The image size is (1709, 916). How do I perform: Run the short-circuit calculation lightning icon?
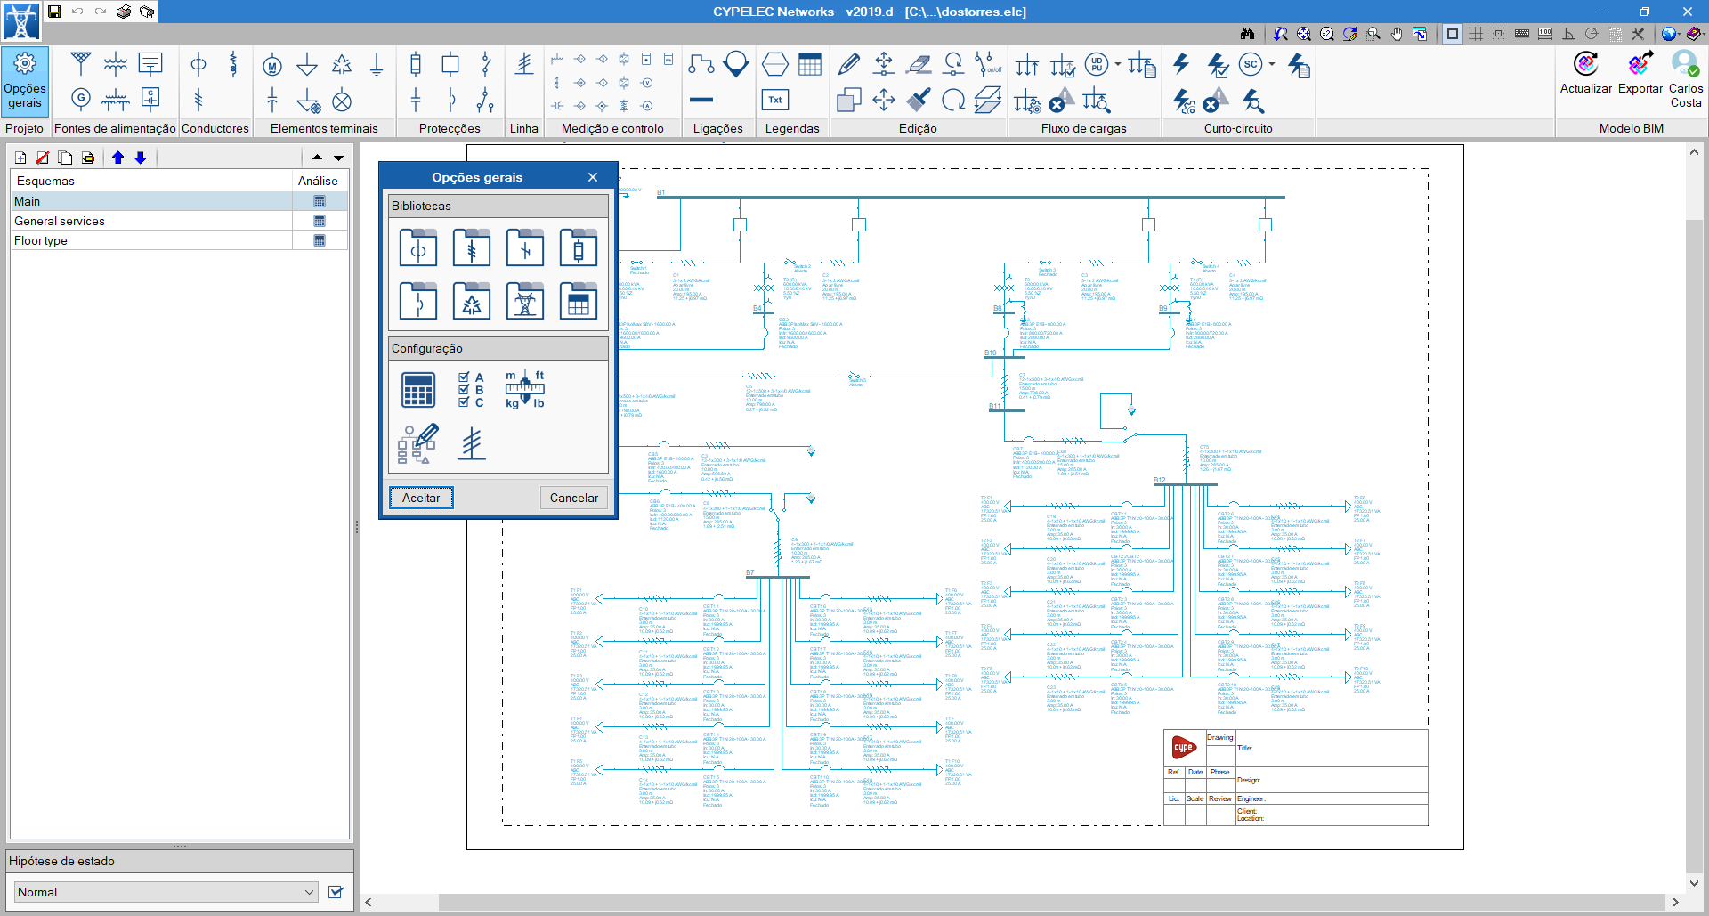point(1181,64)
